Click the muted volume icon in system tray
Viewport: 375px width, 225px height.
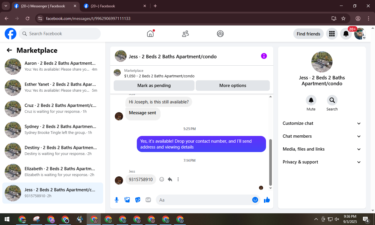coord(337,219)
